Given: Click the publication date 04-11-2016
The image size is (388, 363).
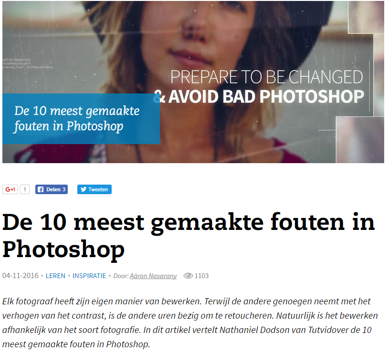Looking at the screenshot, I should click(21, 276).
